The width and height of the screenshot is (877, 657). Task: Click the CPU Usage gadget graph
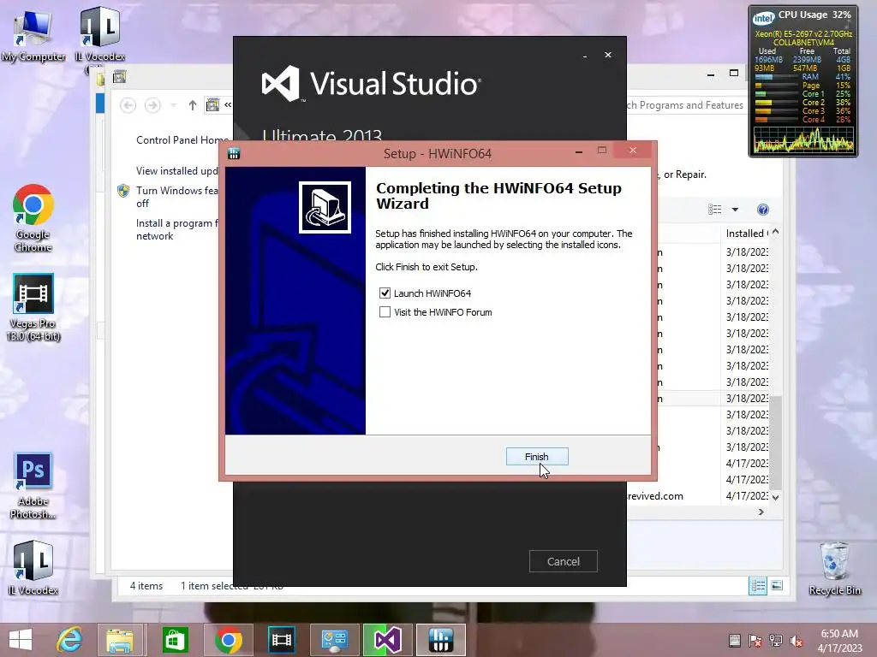(x=803, y=139)
